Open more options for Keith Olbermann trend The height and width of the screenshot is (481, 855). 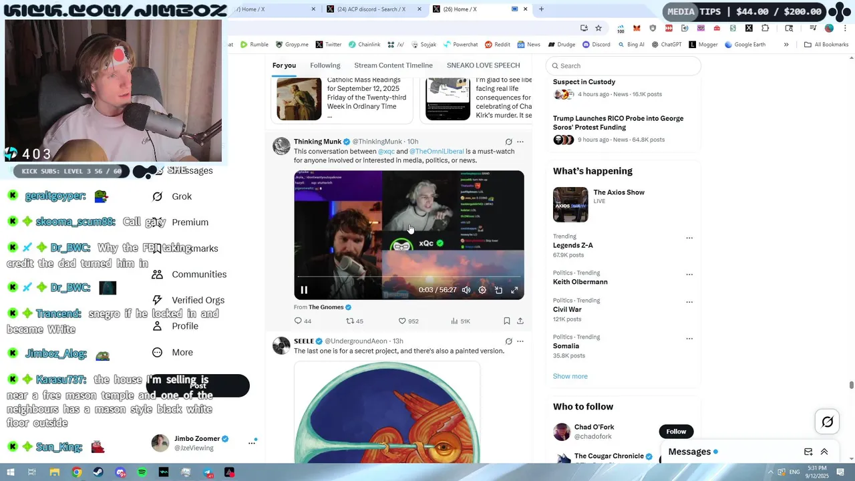689,275
